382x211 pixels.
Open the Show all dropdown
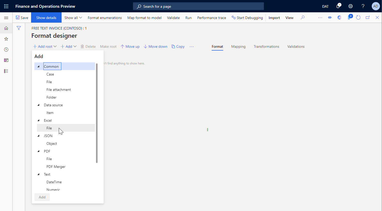73,17
